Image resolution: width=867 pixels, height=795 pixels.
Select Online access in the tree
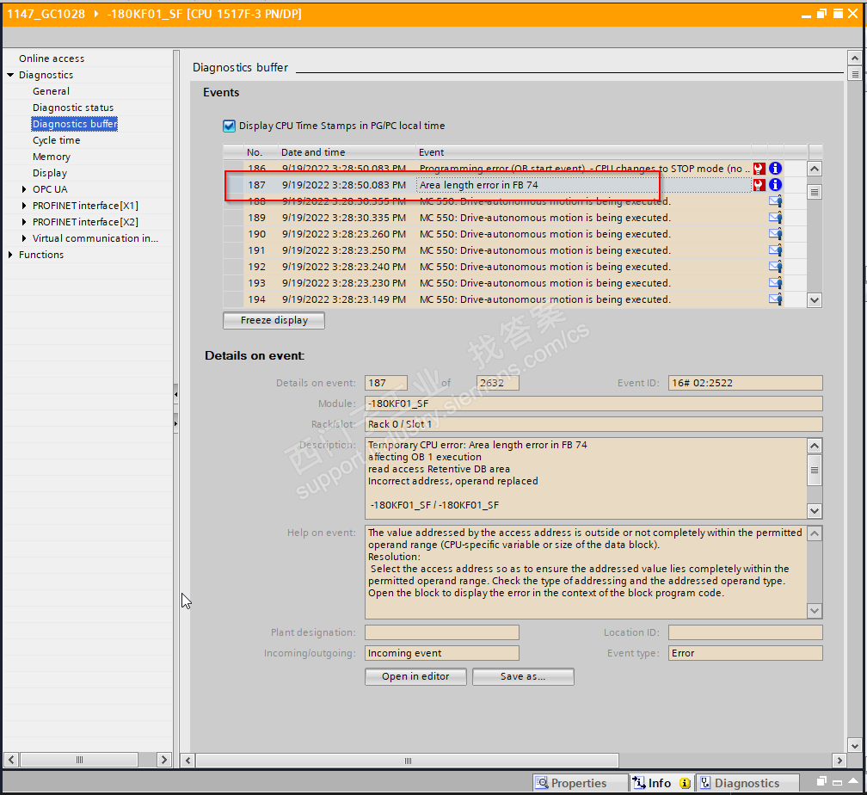click(52, 59)
